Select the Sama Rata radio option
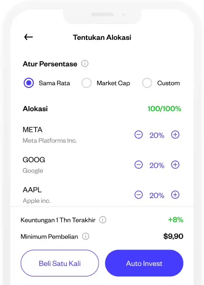 (x=28, y=83)
